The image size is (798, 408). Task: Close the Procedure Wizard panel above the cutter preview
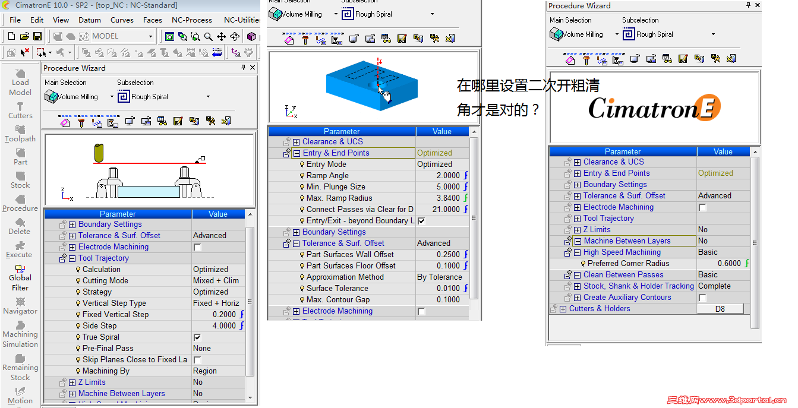click(253, 68)
